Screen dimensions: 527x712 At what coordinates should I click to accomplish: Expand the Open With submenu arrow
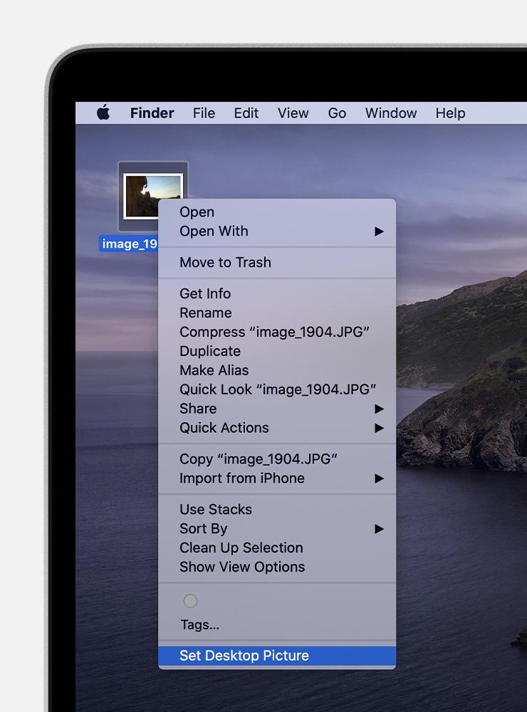pos(379,231)
